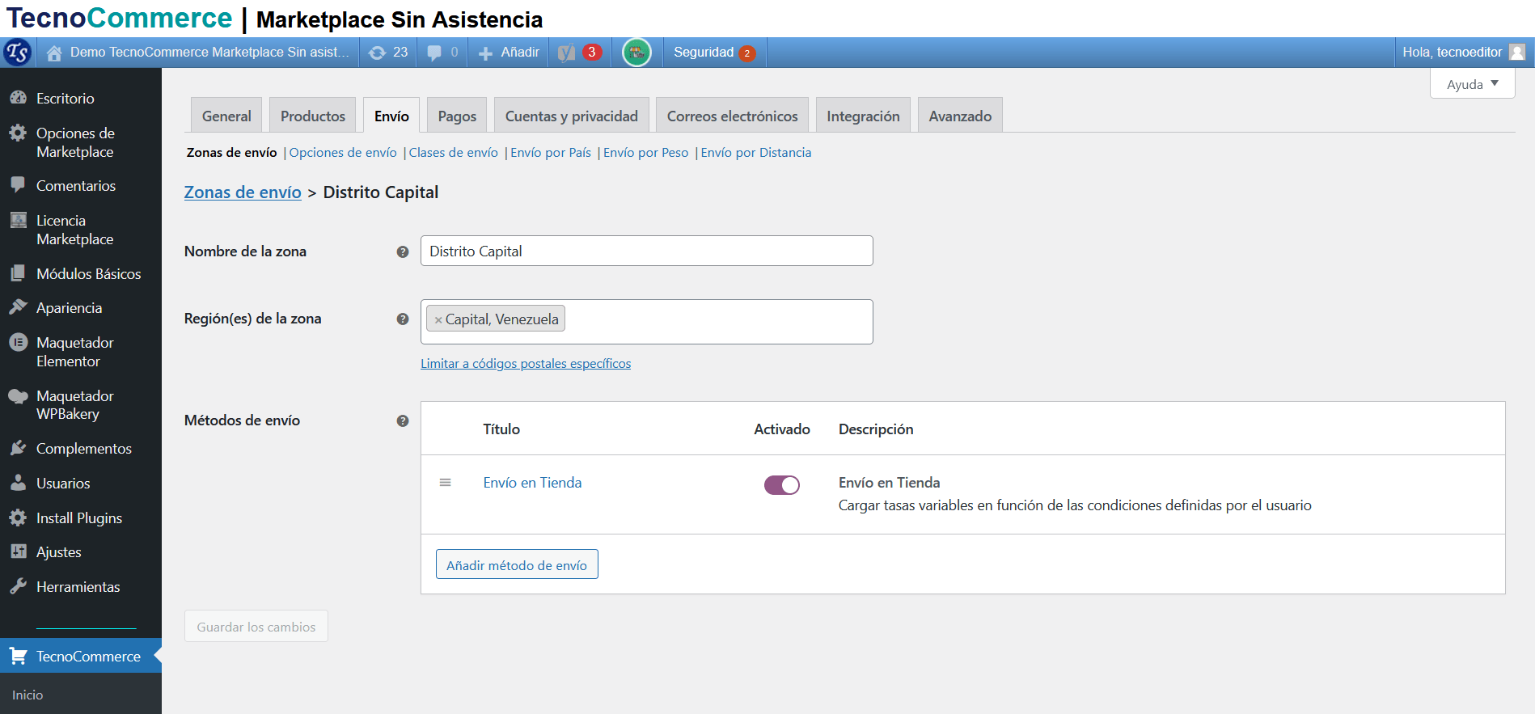1535x714 pixels.
Task: Click the Usuarios person icon in sidebar
Action: (18, 483)
